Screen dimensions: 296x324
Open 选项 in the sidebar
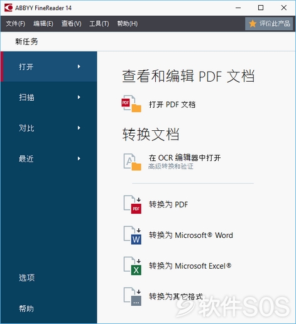[26, 277]
